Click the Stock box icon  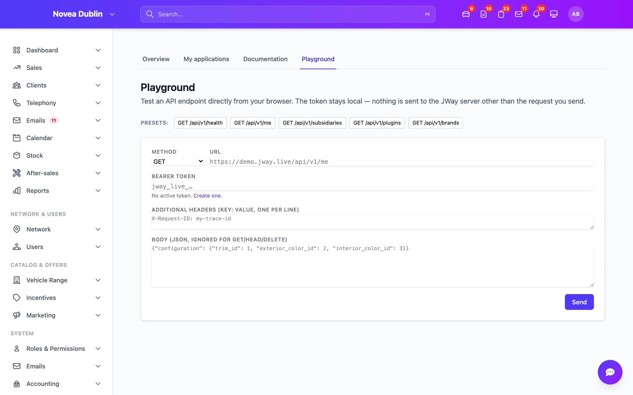(17, 155)
